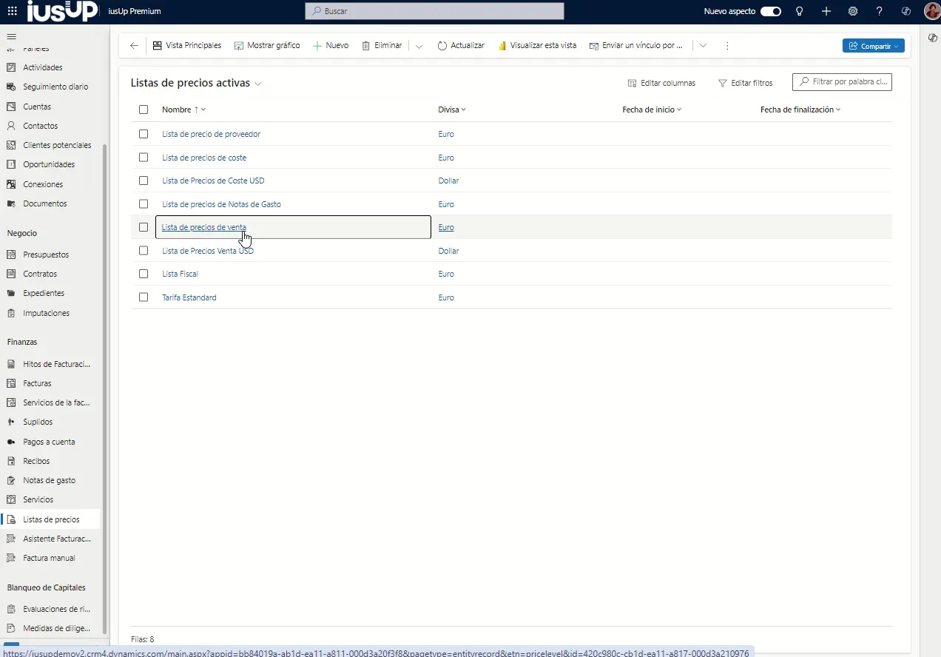The width and height of the screenshot is (941, 657).
Task: Select checkbox for Lista Fiscal row
Action: [x=144, y=274]
